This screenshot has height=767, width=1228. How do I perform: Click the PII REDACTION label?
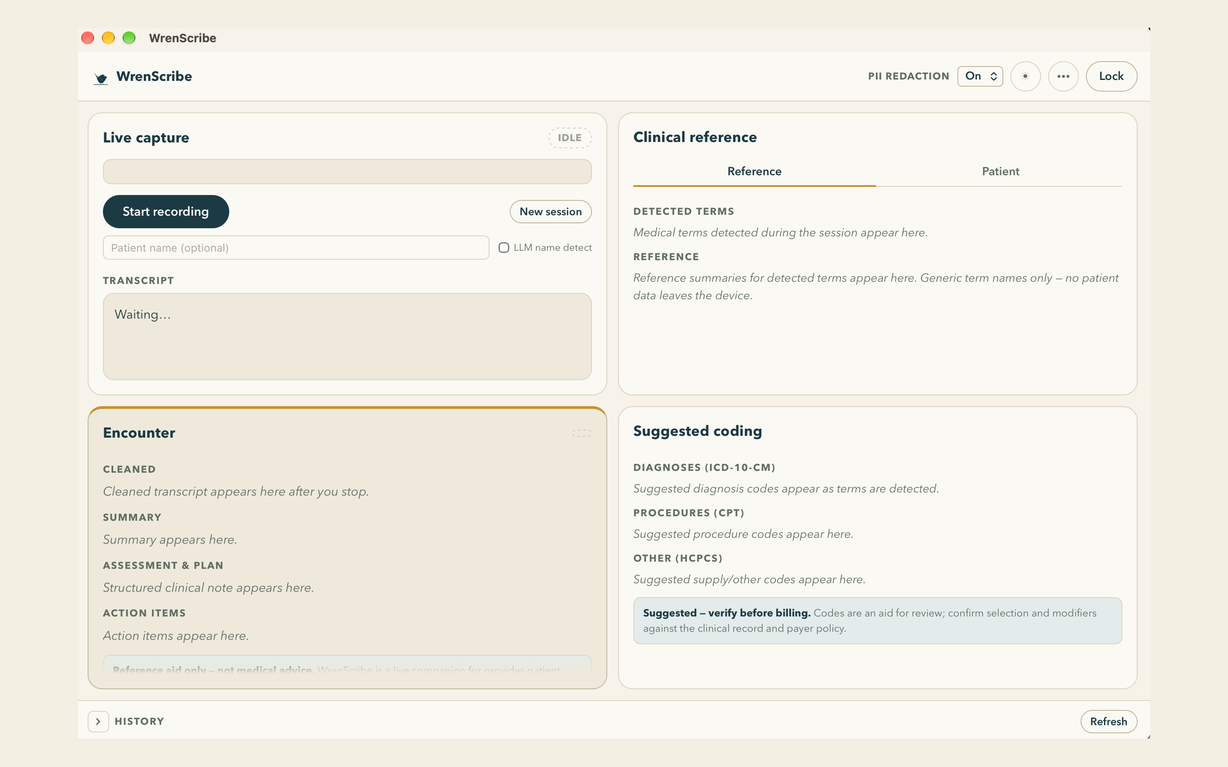tap(908, 76)
